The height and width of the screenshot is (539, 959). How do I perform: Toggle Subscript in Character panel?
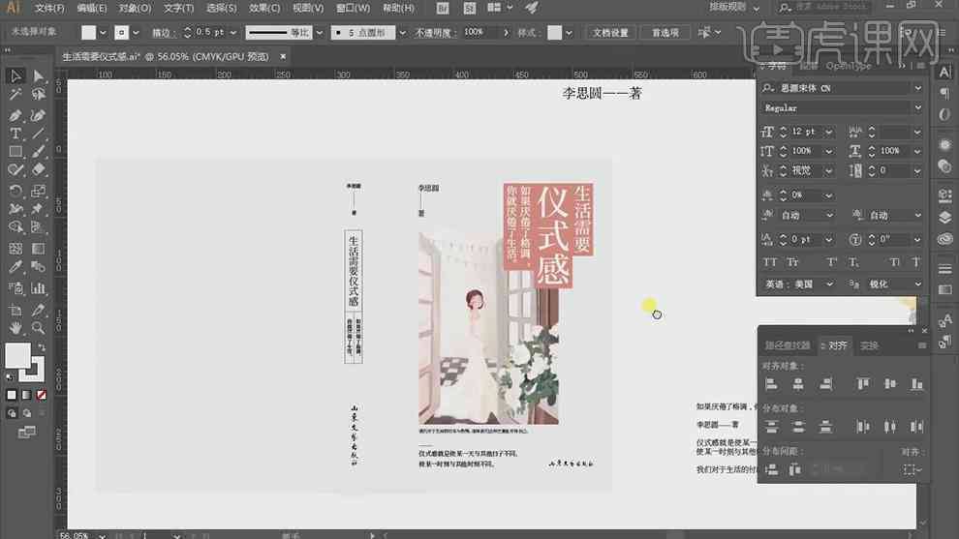[x=853, y=262]
